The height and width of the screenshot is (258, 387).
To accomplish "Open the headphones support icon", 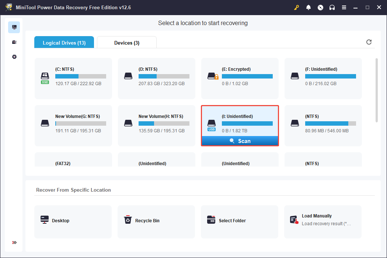I will coord(332,7).
